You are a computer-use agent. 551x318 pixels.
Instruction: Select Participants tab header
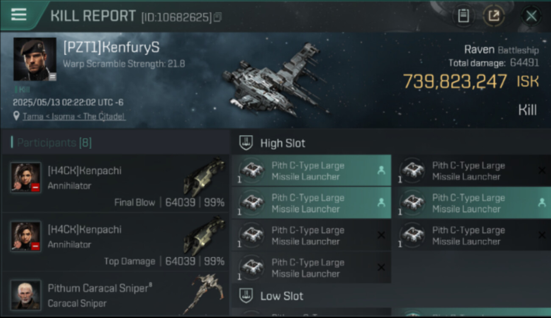click(51, 142)
